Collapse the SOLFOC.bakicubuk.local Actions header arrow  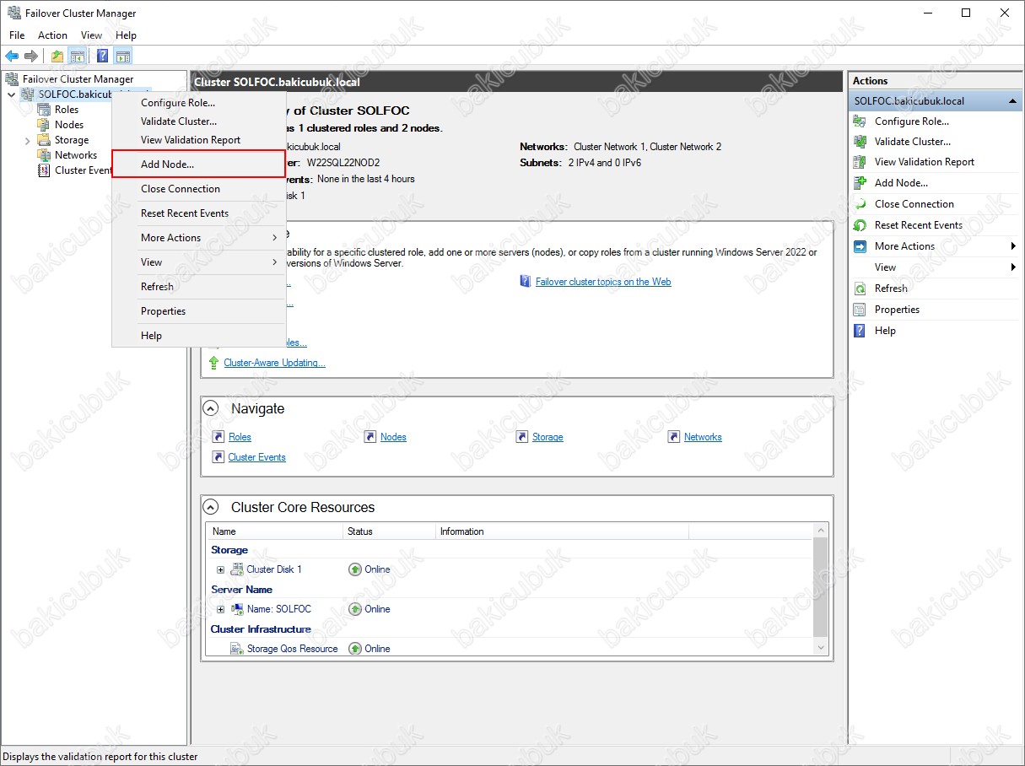pyautogui.click(x=1013, y=101)
